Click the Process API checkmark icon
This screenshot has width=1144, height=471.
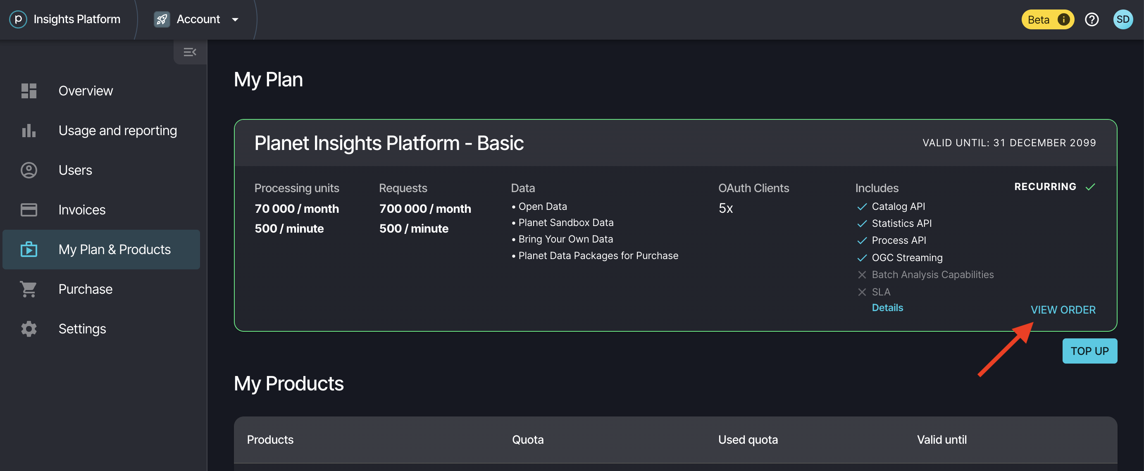click(x=862, y=240)
